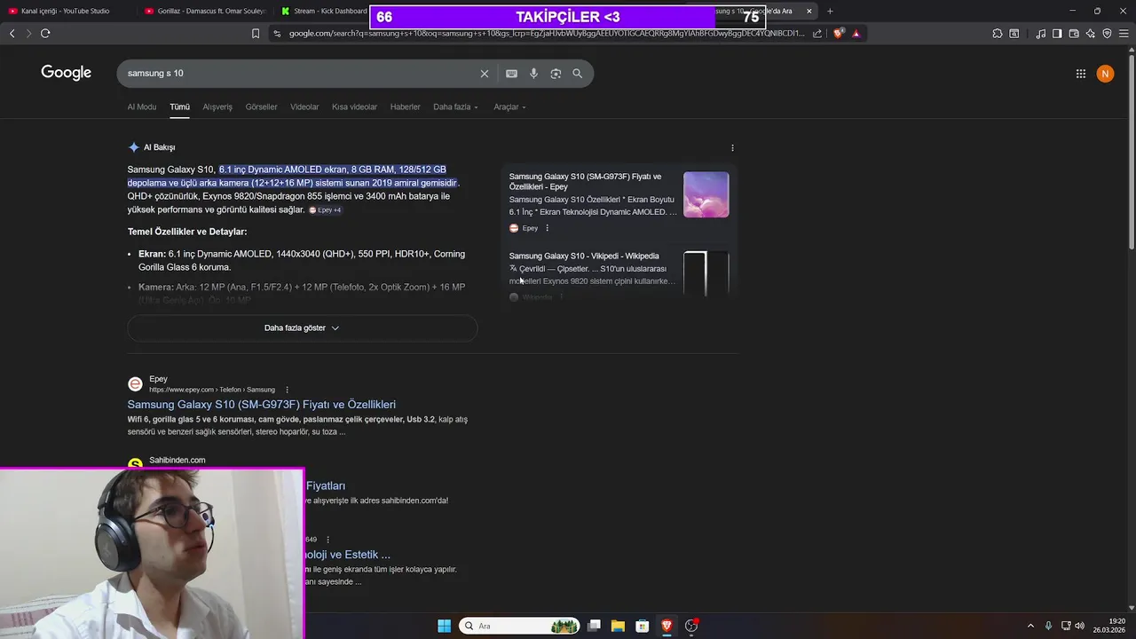This screenshot has width=1136, height=639.
Task: Switch to Kısa videolar tab
Action: pyautogui.click(x=354, y=107)
